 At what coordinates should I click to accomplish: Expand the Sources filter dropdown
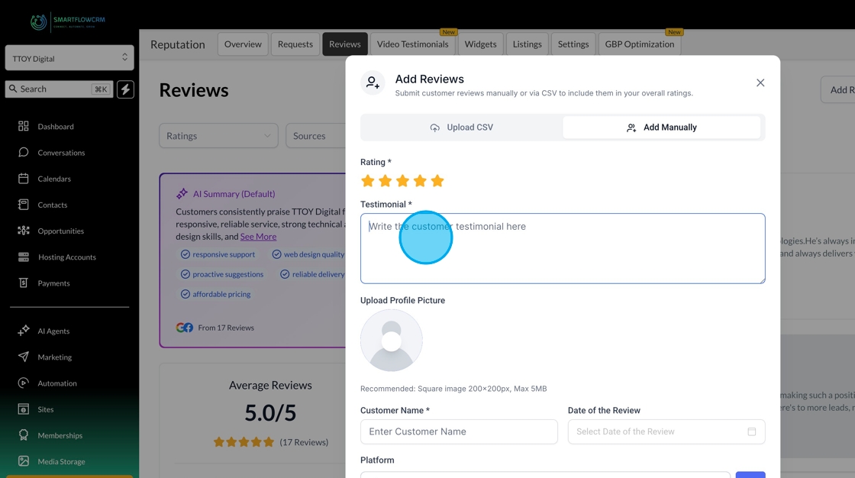click(316, 135)
